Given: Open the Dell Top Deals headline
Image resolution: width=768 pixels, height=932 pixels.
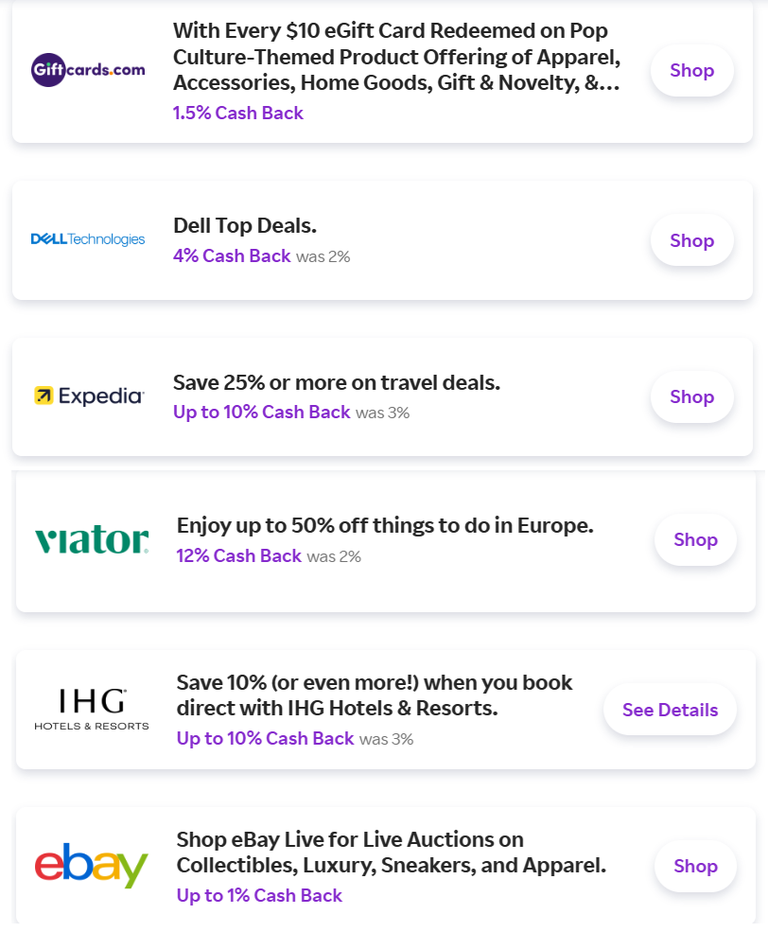Looking at the screenshot, I should click(244, 225).
